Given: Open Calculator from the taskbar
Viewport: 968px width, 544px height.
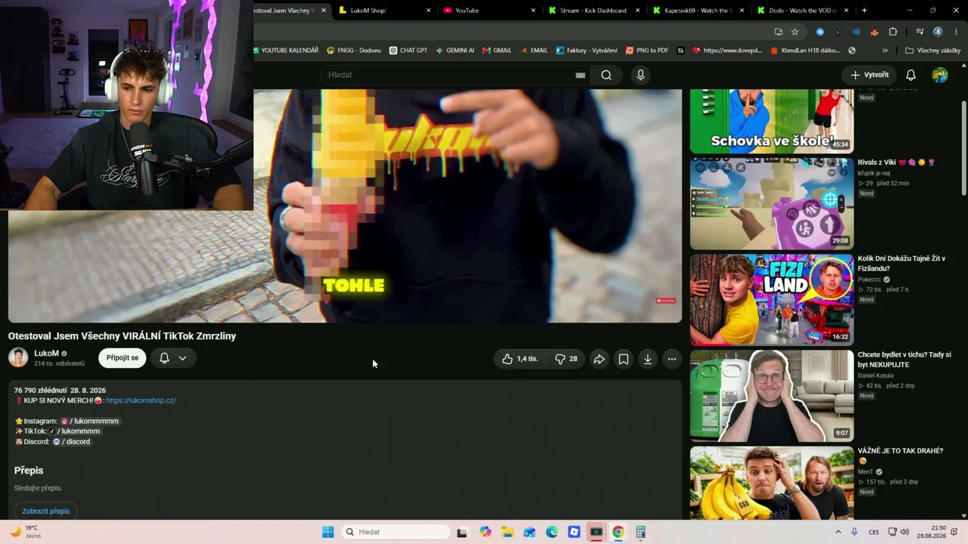Looking at the screenshot, I should click(641, 532).
